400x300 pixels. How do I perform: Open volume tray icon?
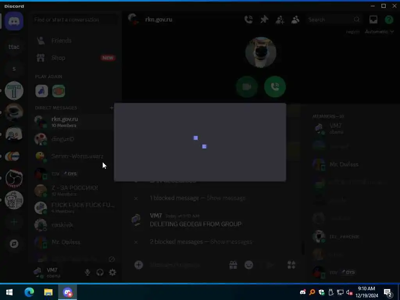(349, 292)
